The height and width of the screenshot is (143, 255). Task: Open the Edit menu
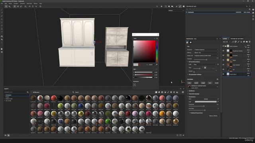click(6, 4)
